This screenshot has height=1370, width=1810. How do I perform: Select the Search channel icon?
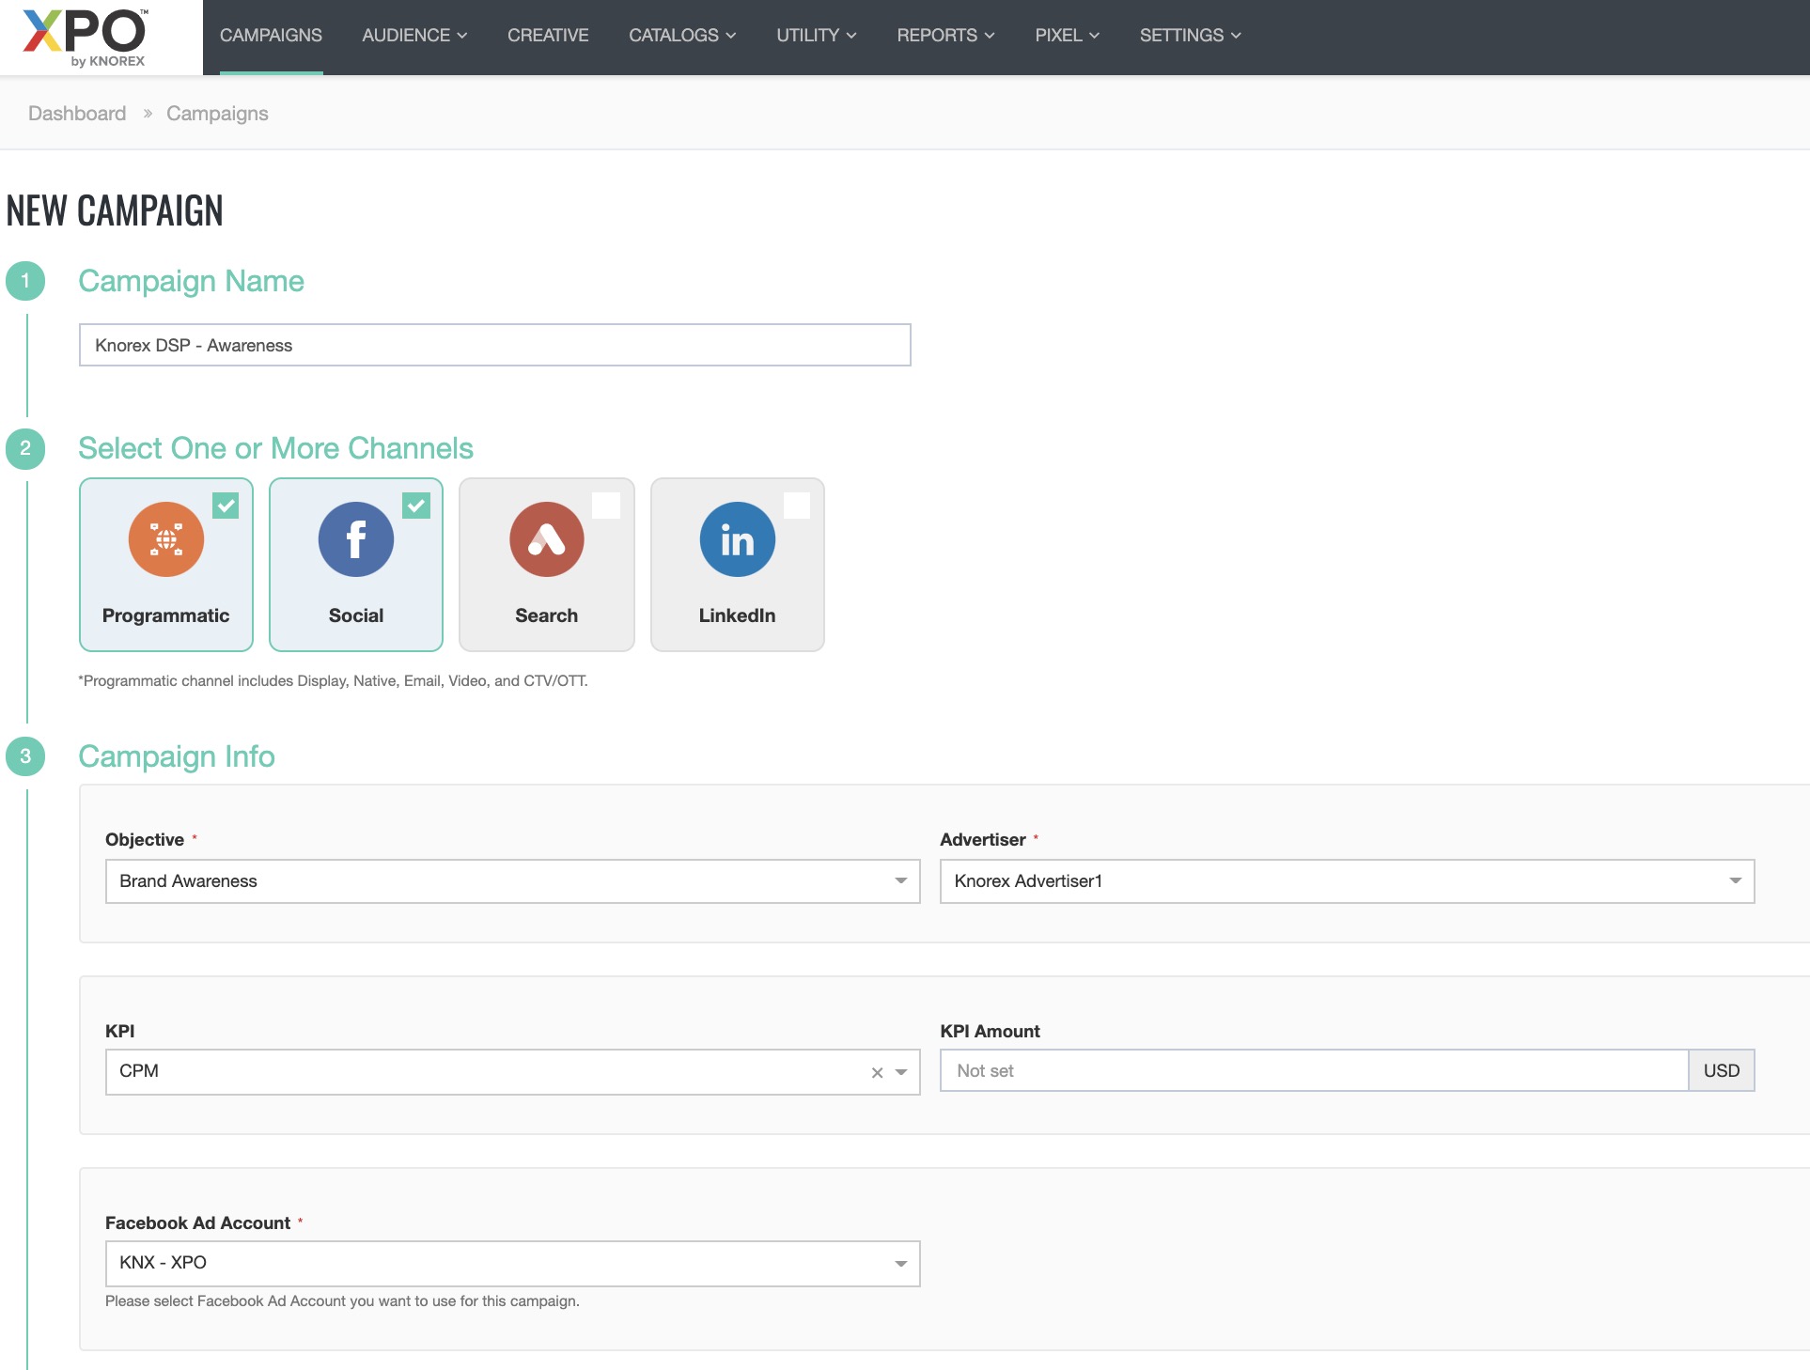[x=547, y=539]
